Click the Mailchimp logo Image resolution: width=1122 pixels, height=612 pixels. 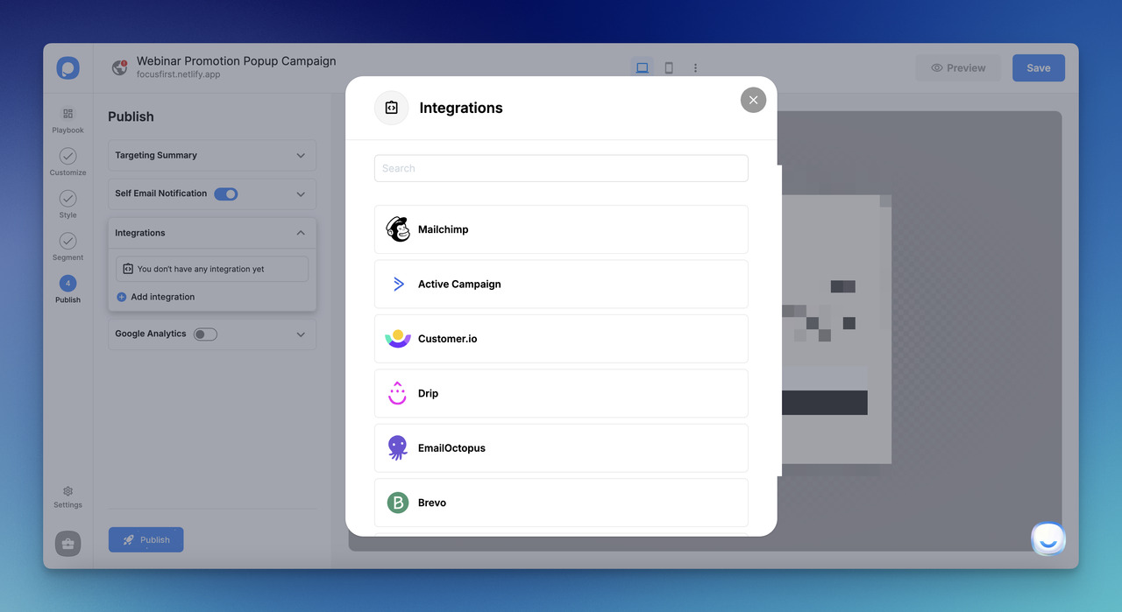398,229
